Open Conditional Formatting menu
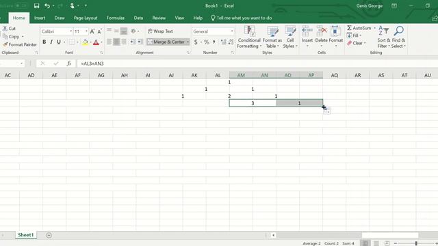This screenshot has width=438, height=246. click(249, 37)
